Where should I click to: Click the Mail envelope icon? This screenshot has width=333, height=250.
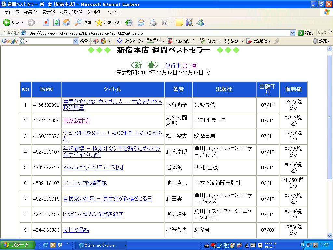pyautogui.click(x=141, y=22)
